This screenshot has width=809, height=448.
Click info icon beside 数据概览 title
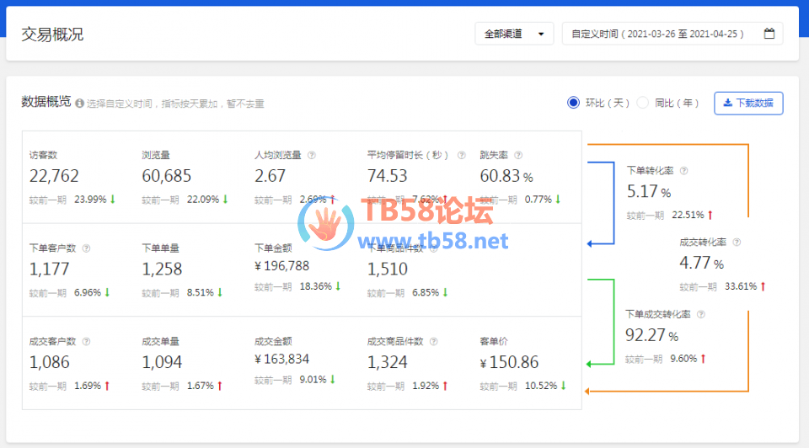point(79,104)
